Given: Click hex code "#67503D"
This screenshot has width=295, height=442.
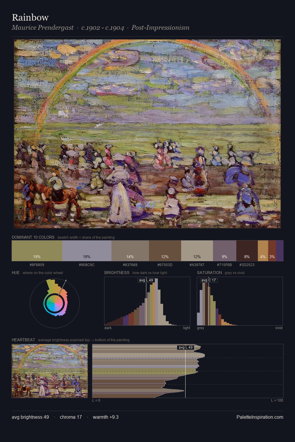Looking at the screenshot, I should [x=165, y=265].
